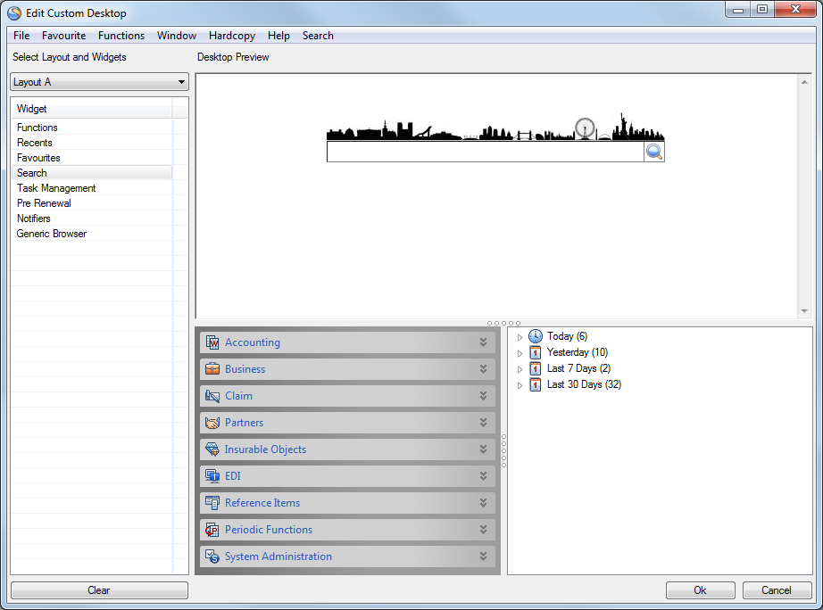Click the Insurable Objects diamond icon
The height and width of the screenshot is (610, 823).
212,449
